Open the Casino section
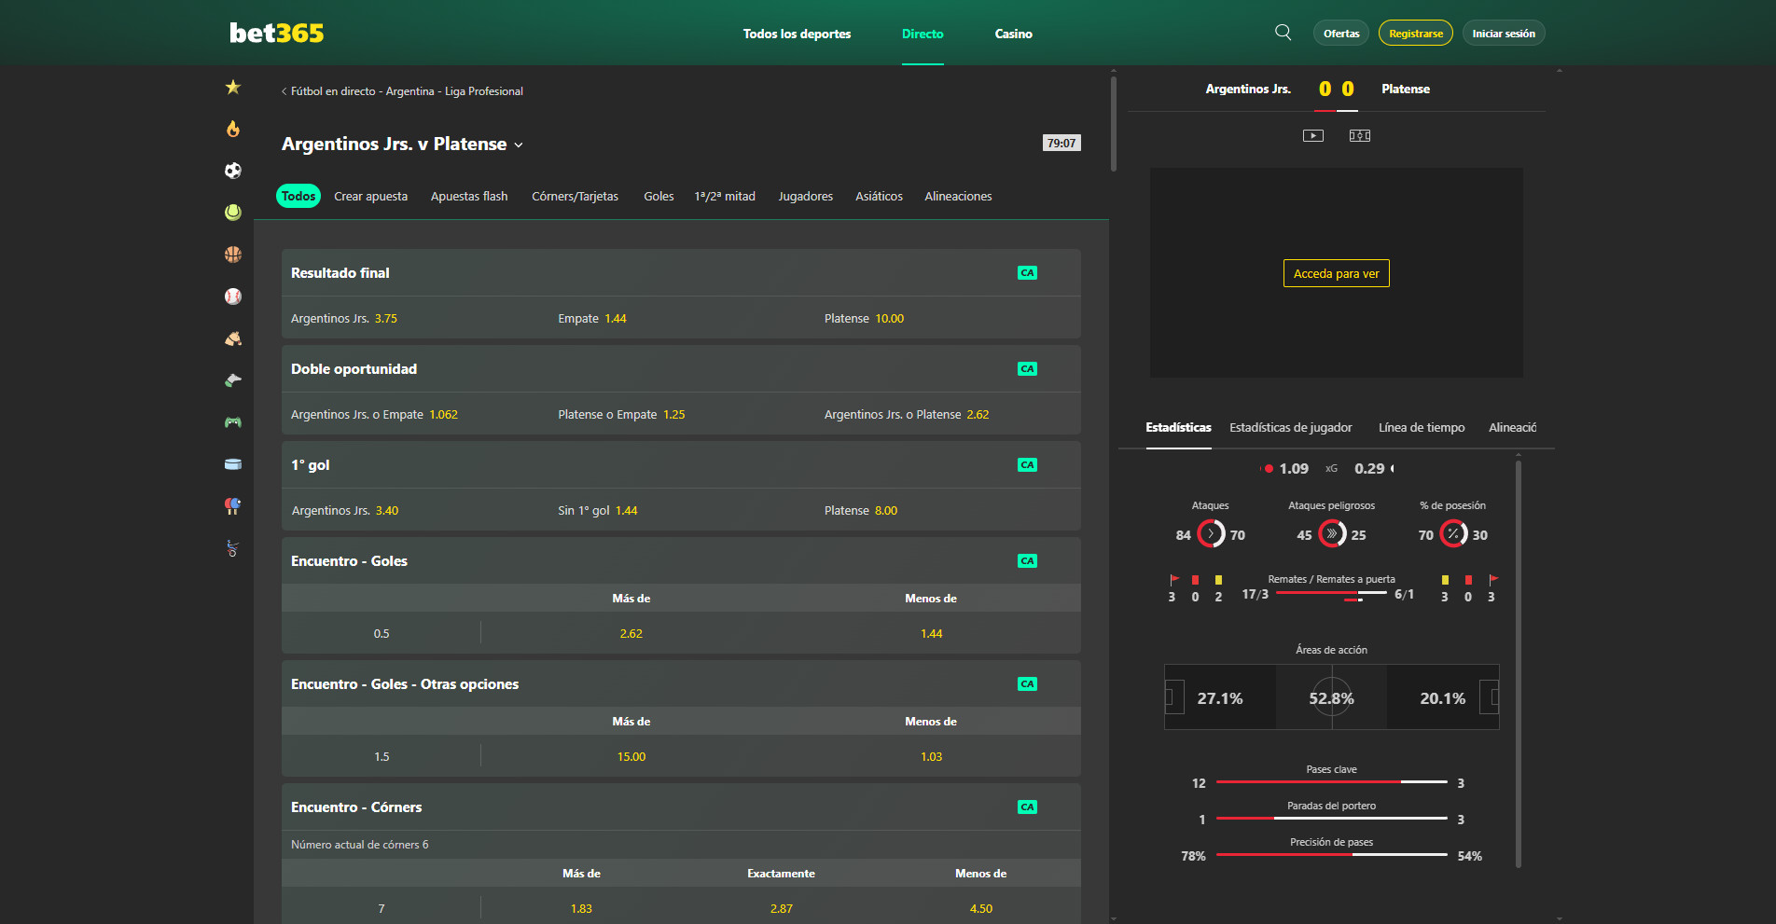The height and width of the screenshot is (924, 1776). pos(1013,34)
